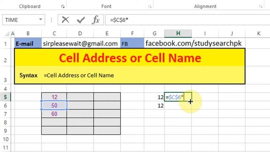This screenshot has height=152, width=270.
Task: Open Insert Function fx dialog
Action: (96, 20)
